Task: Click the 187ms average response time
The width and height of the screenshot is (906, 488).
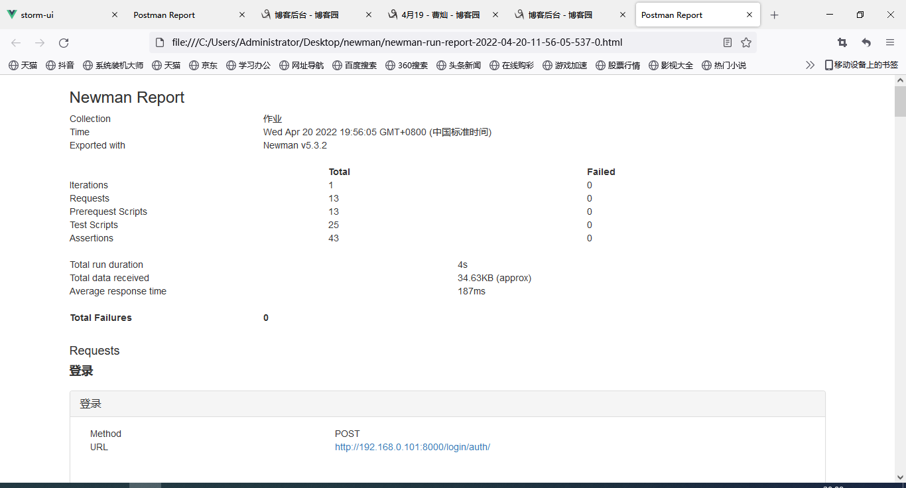Action: pyautogui.click(x=472, y=291)
